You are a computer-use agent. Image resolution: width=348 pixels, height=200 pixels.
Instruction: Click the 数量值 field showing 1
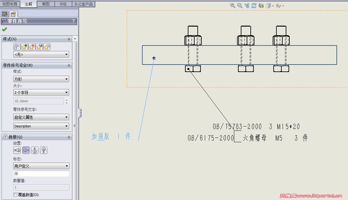[41, 187]
